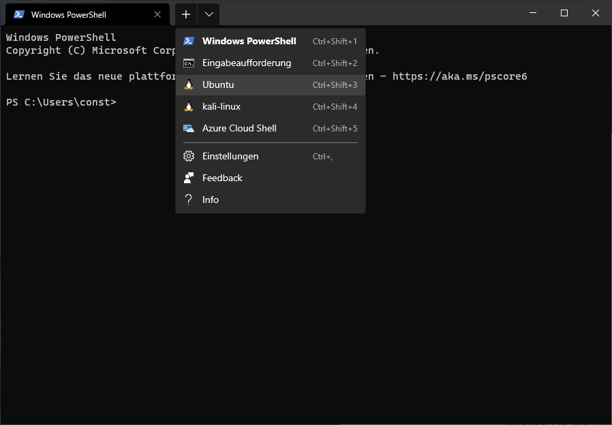Select the Windows PowerShell tab title
The width and height of the screenshot is (612, 425).
[69, 15]
